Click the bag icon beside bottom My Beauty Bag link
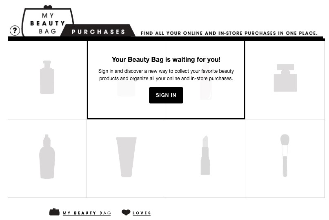 point(54,212)
